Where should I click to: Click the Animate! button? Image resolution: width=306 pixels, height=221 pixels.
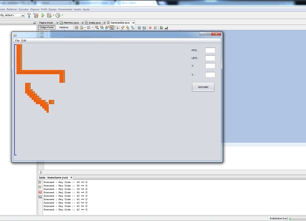pyautogui.click(x=203, y=87)
